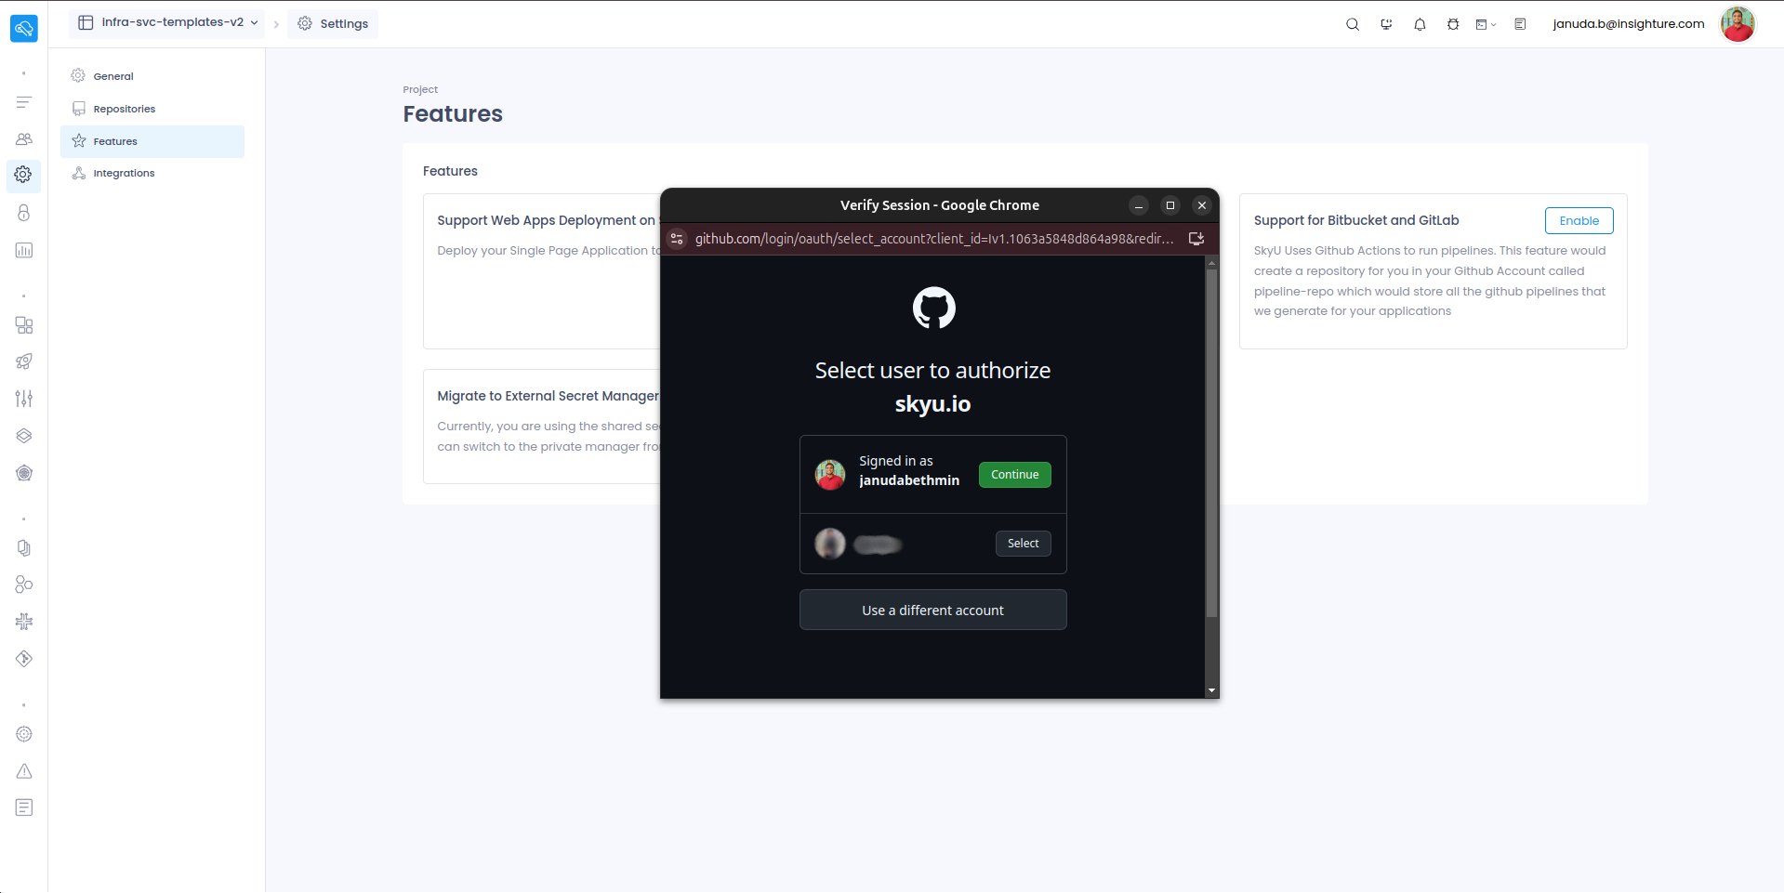Image resolution: width=1784 pixels, height=893 pixels.
Task: Click the Migrate to External Secret Manager title
Action: point(548,396)
